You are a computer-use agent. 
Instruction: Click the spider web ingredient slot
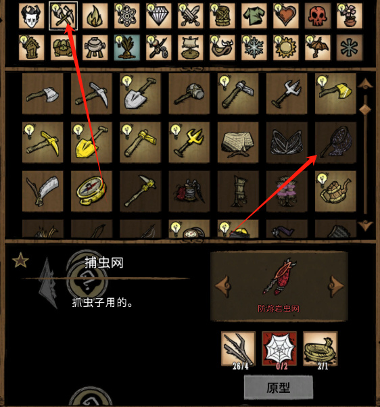point(279,348)
